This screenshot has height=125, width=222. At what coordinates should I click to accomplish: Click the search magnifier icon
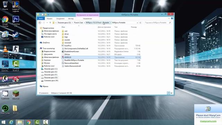tap(170, 23)
